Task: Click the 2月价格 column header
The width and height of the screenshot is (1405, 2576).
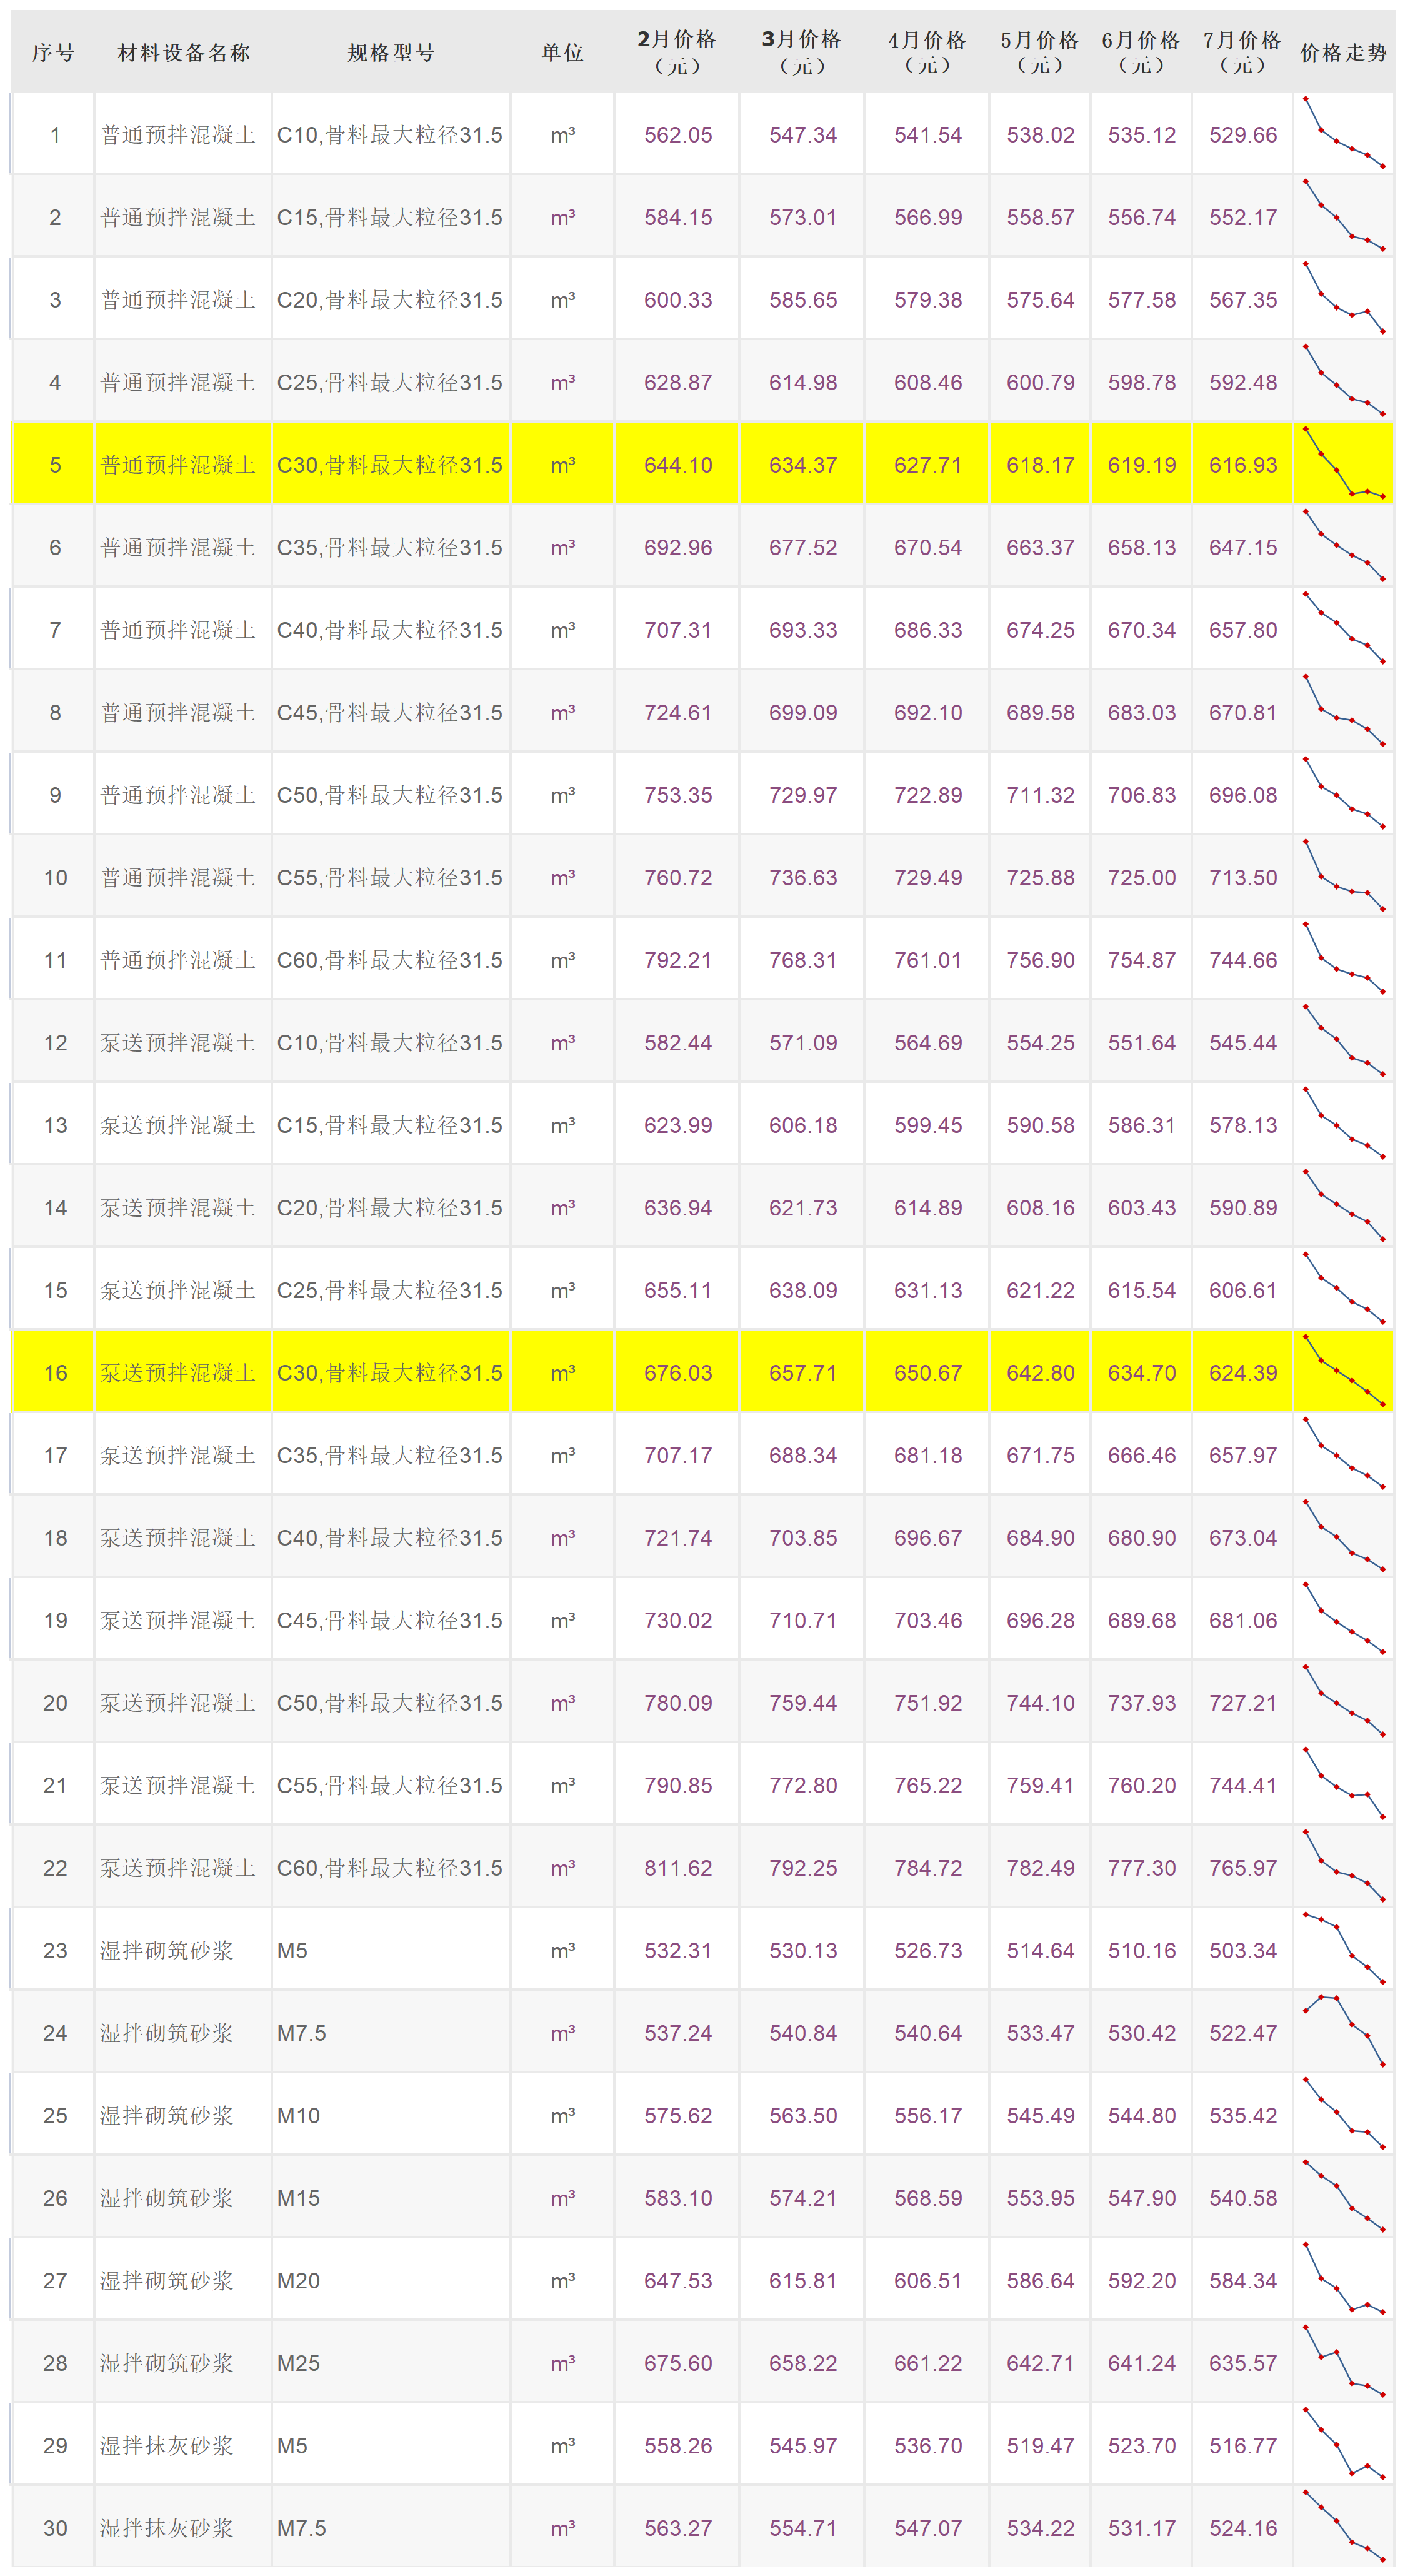Action: (x=677, y=52)
